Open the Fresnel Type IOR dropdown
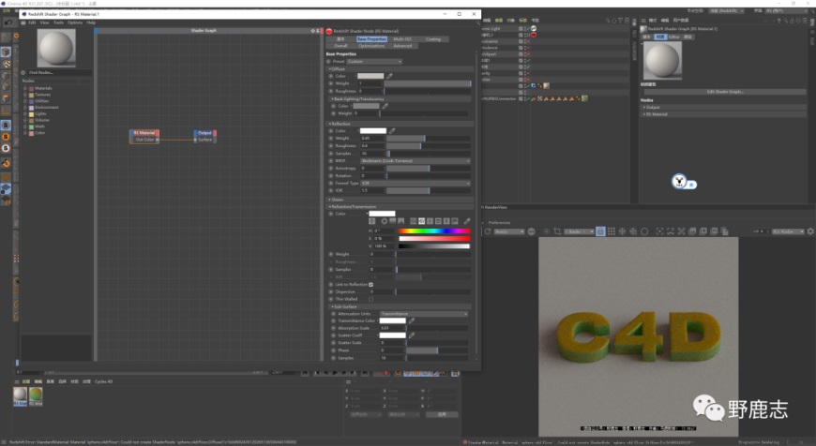Viewport: 816px width, 446px height. coord(416,183)
